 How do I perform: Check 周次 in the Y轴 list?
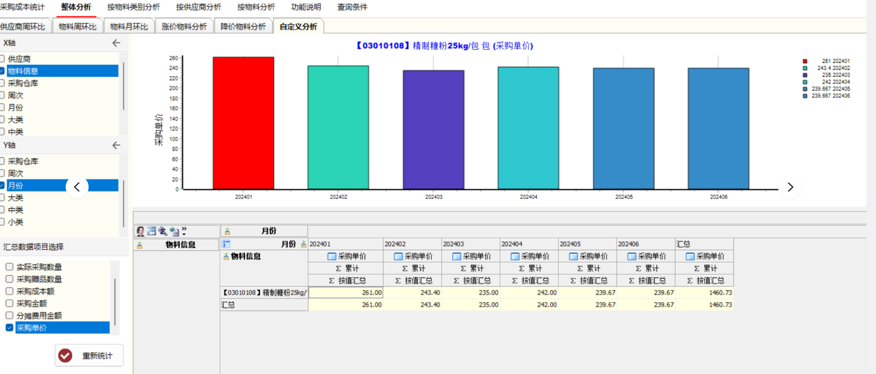coord(2,173)
